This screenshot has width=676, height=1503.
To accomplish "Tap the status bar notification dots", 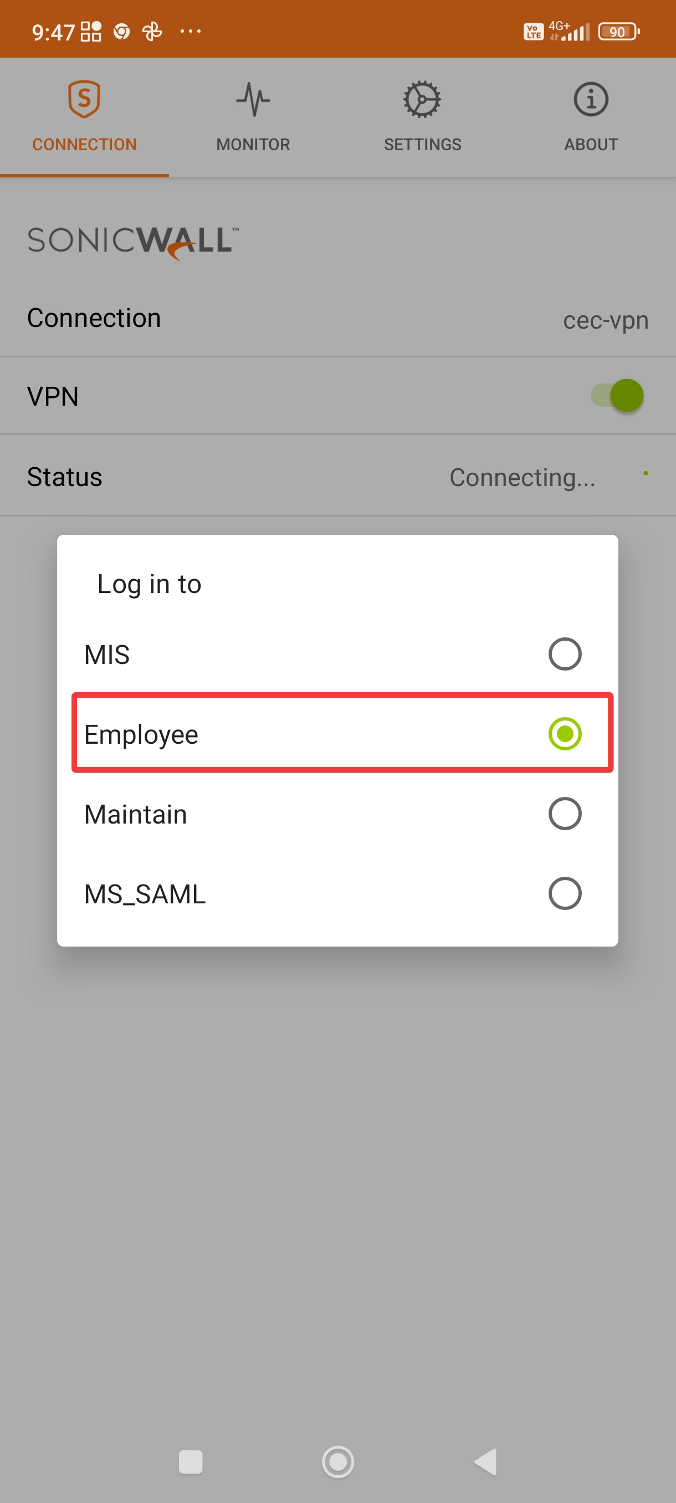I will (x=191, y=31).
